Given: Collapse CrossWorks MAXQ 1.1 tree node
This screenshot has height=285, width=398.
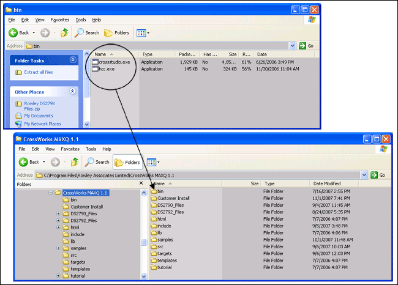Looking at the screenshot, I should click(x=50, y=193).
